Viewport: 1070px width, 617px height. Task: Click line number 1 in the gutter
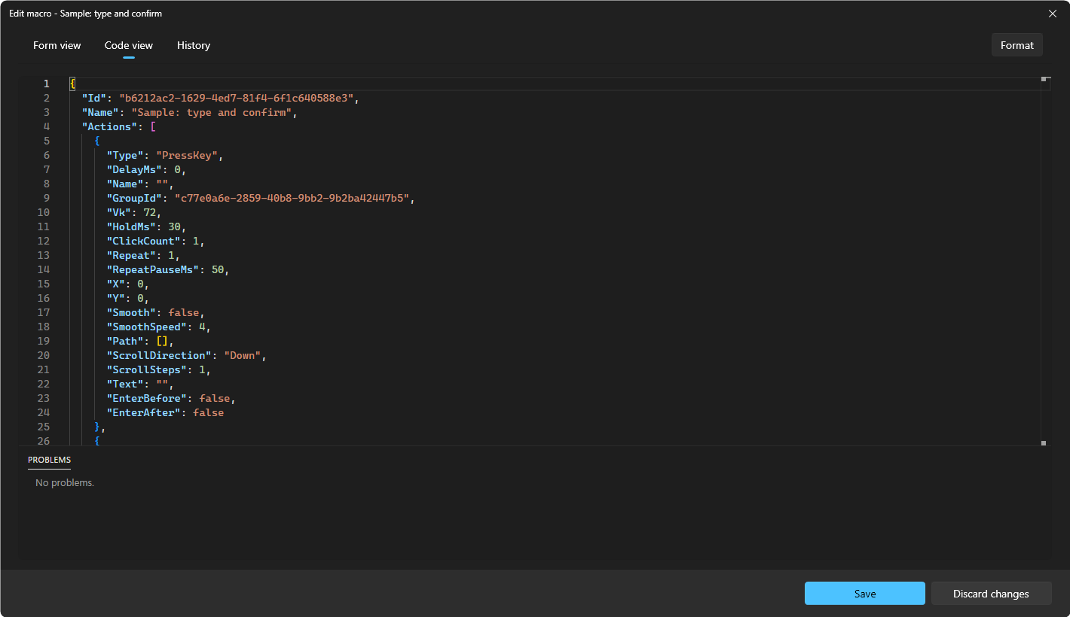pyautogui.click(x=47, y=84)
